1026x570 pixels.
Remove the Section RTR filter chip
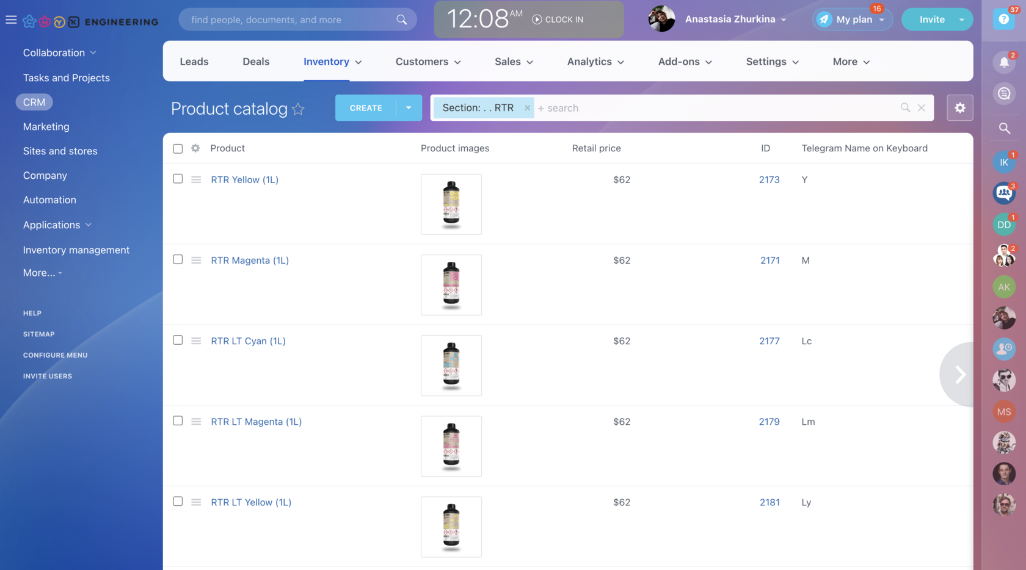coord(527,108)
